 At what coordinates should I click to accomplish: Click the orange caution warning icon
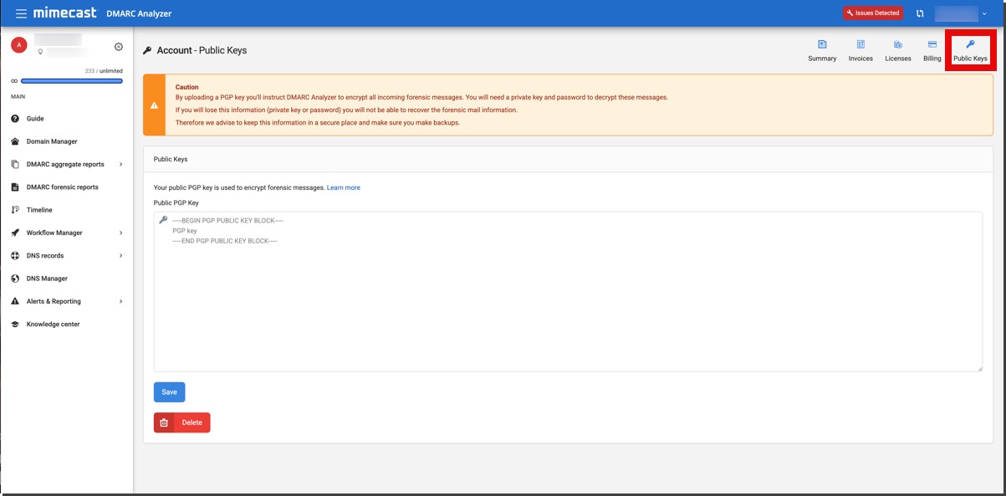pyautogui.click(x=154, y=105)
